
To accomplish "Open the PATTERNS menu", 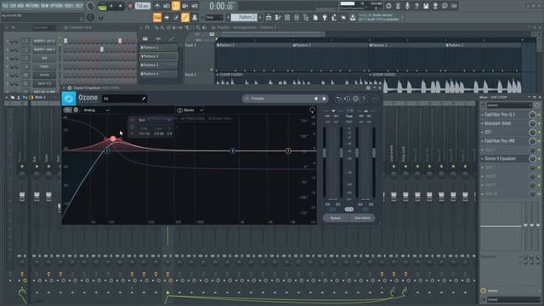I will pyautogui.click(x=32, y=6).
